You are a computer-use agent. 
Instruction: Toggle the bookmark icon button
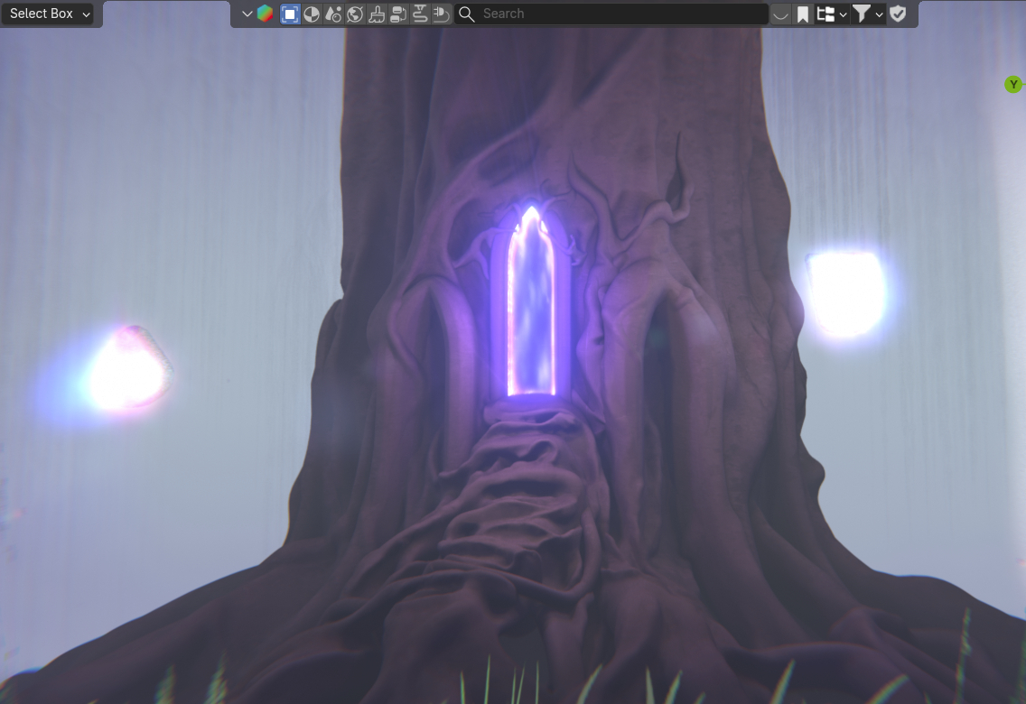pyautogui.click(x=803, y=14)
